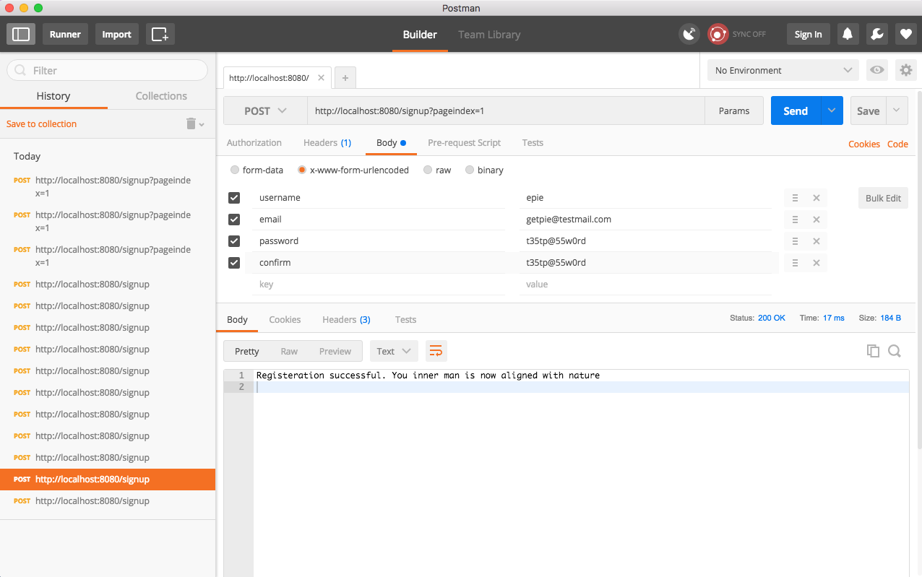Viewport: 922px width, 577px height.
Task: Open the No Environment dropdown
Action: (x=782, y=70)
